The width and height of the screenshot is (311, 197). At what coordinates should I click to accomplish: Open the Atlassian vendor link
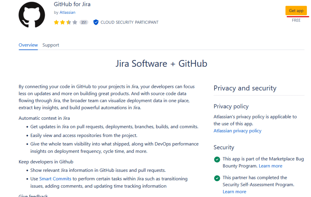(67, 12)
